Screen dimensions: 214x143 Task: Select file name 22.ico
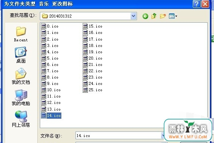click(x=95, y=71)
